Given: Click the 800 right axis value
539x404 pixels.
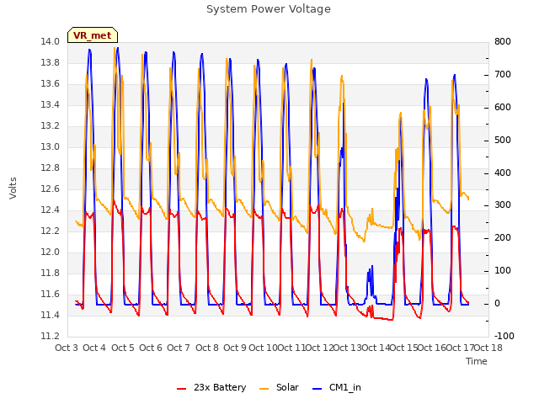Looking at the screenshot, I should [x=503, y=42].
